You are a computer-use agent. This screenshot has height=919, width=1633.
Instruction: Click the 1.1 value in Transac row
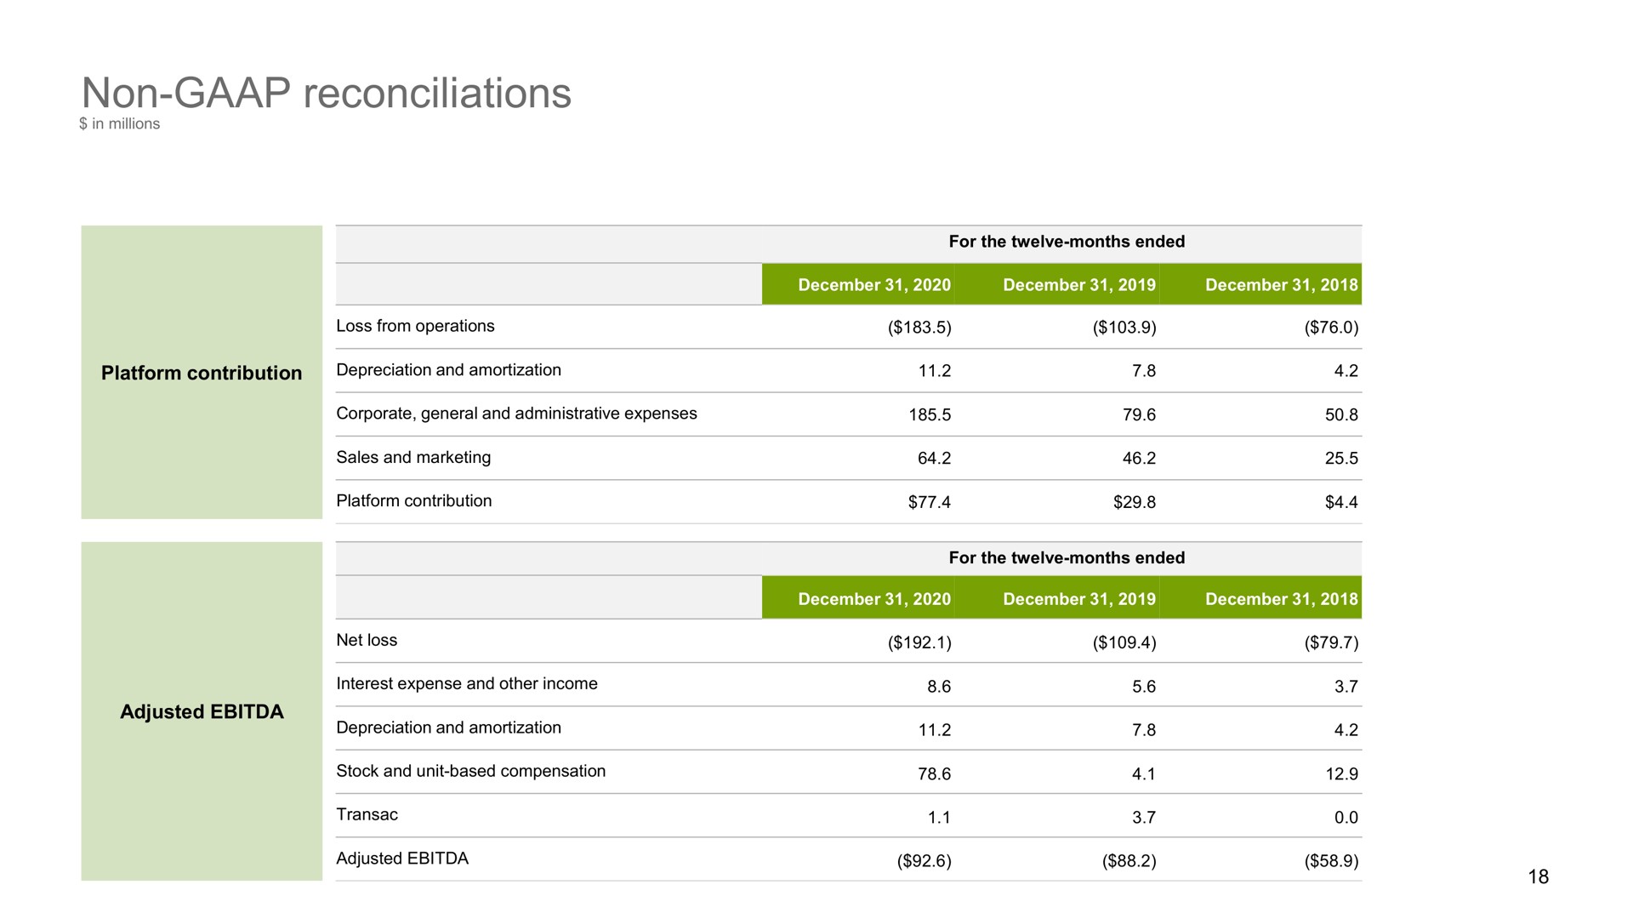[x=939, y=818]
